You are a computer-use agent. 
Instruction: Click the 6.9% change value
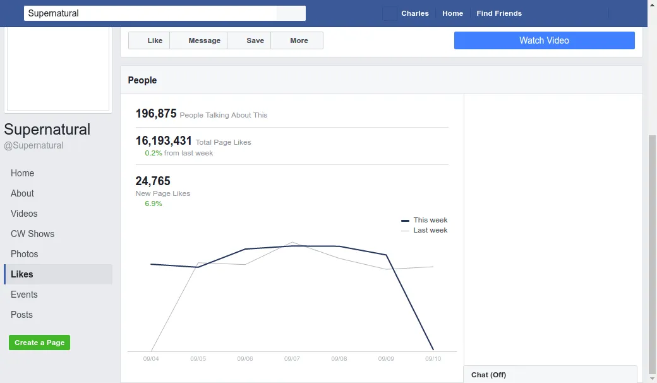(x=154, y=204)
